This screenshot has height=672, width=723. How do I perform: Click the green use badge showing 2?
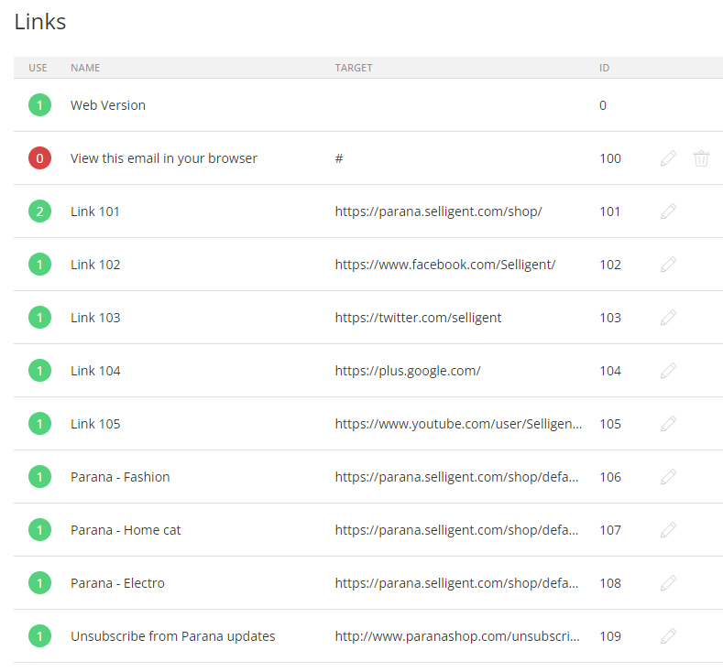[x=39, y=211]
